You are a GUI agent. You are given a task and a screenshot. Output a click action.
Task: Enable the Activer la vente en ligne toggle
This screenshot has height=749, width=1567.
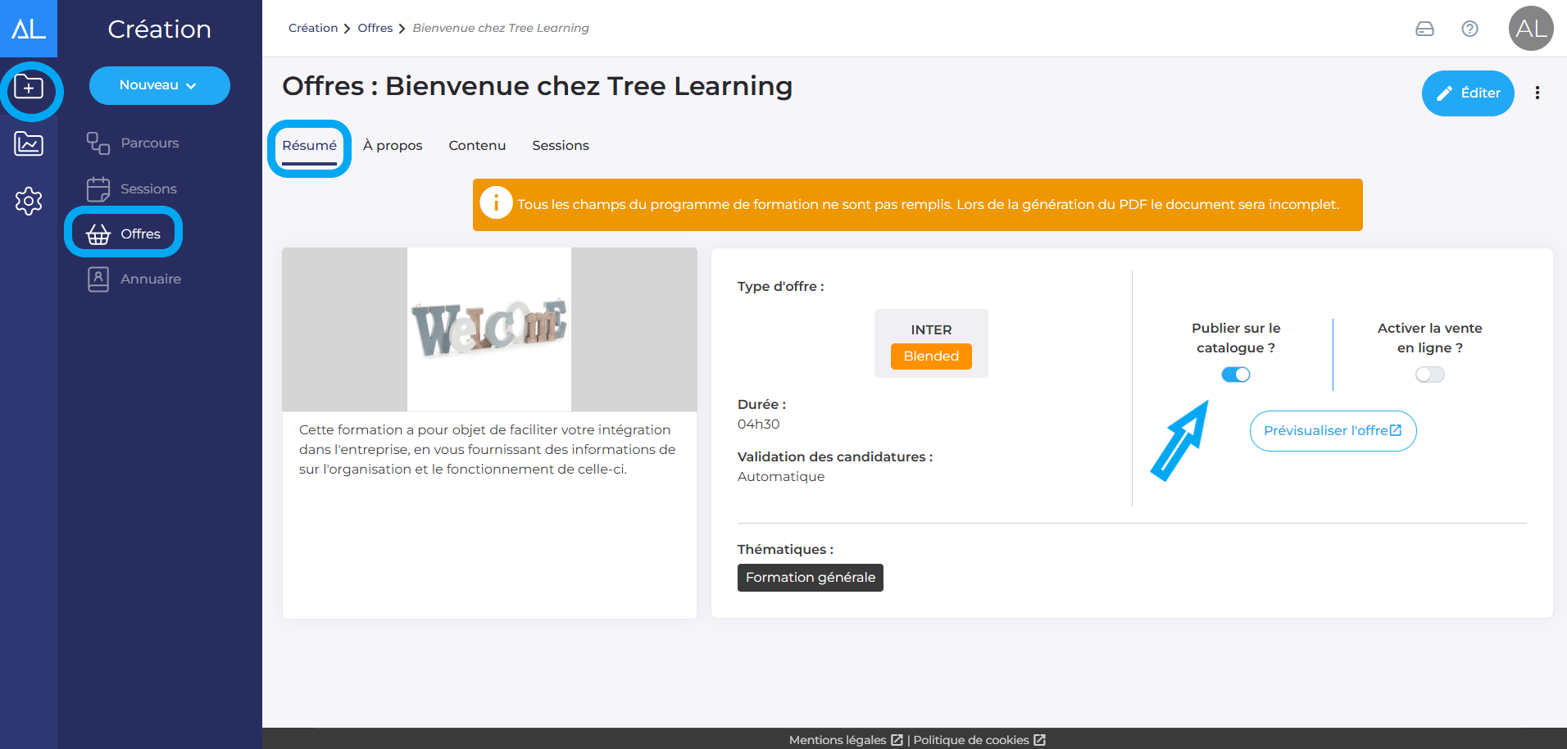coord(1429,374)
